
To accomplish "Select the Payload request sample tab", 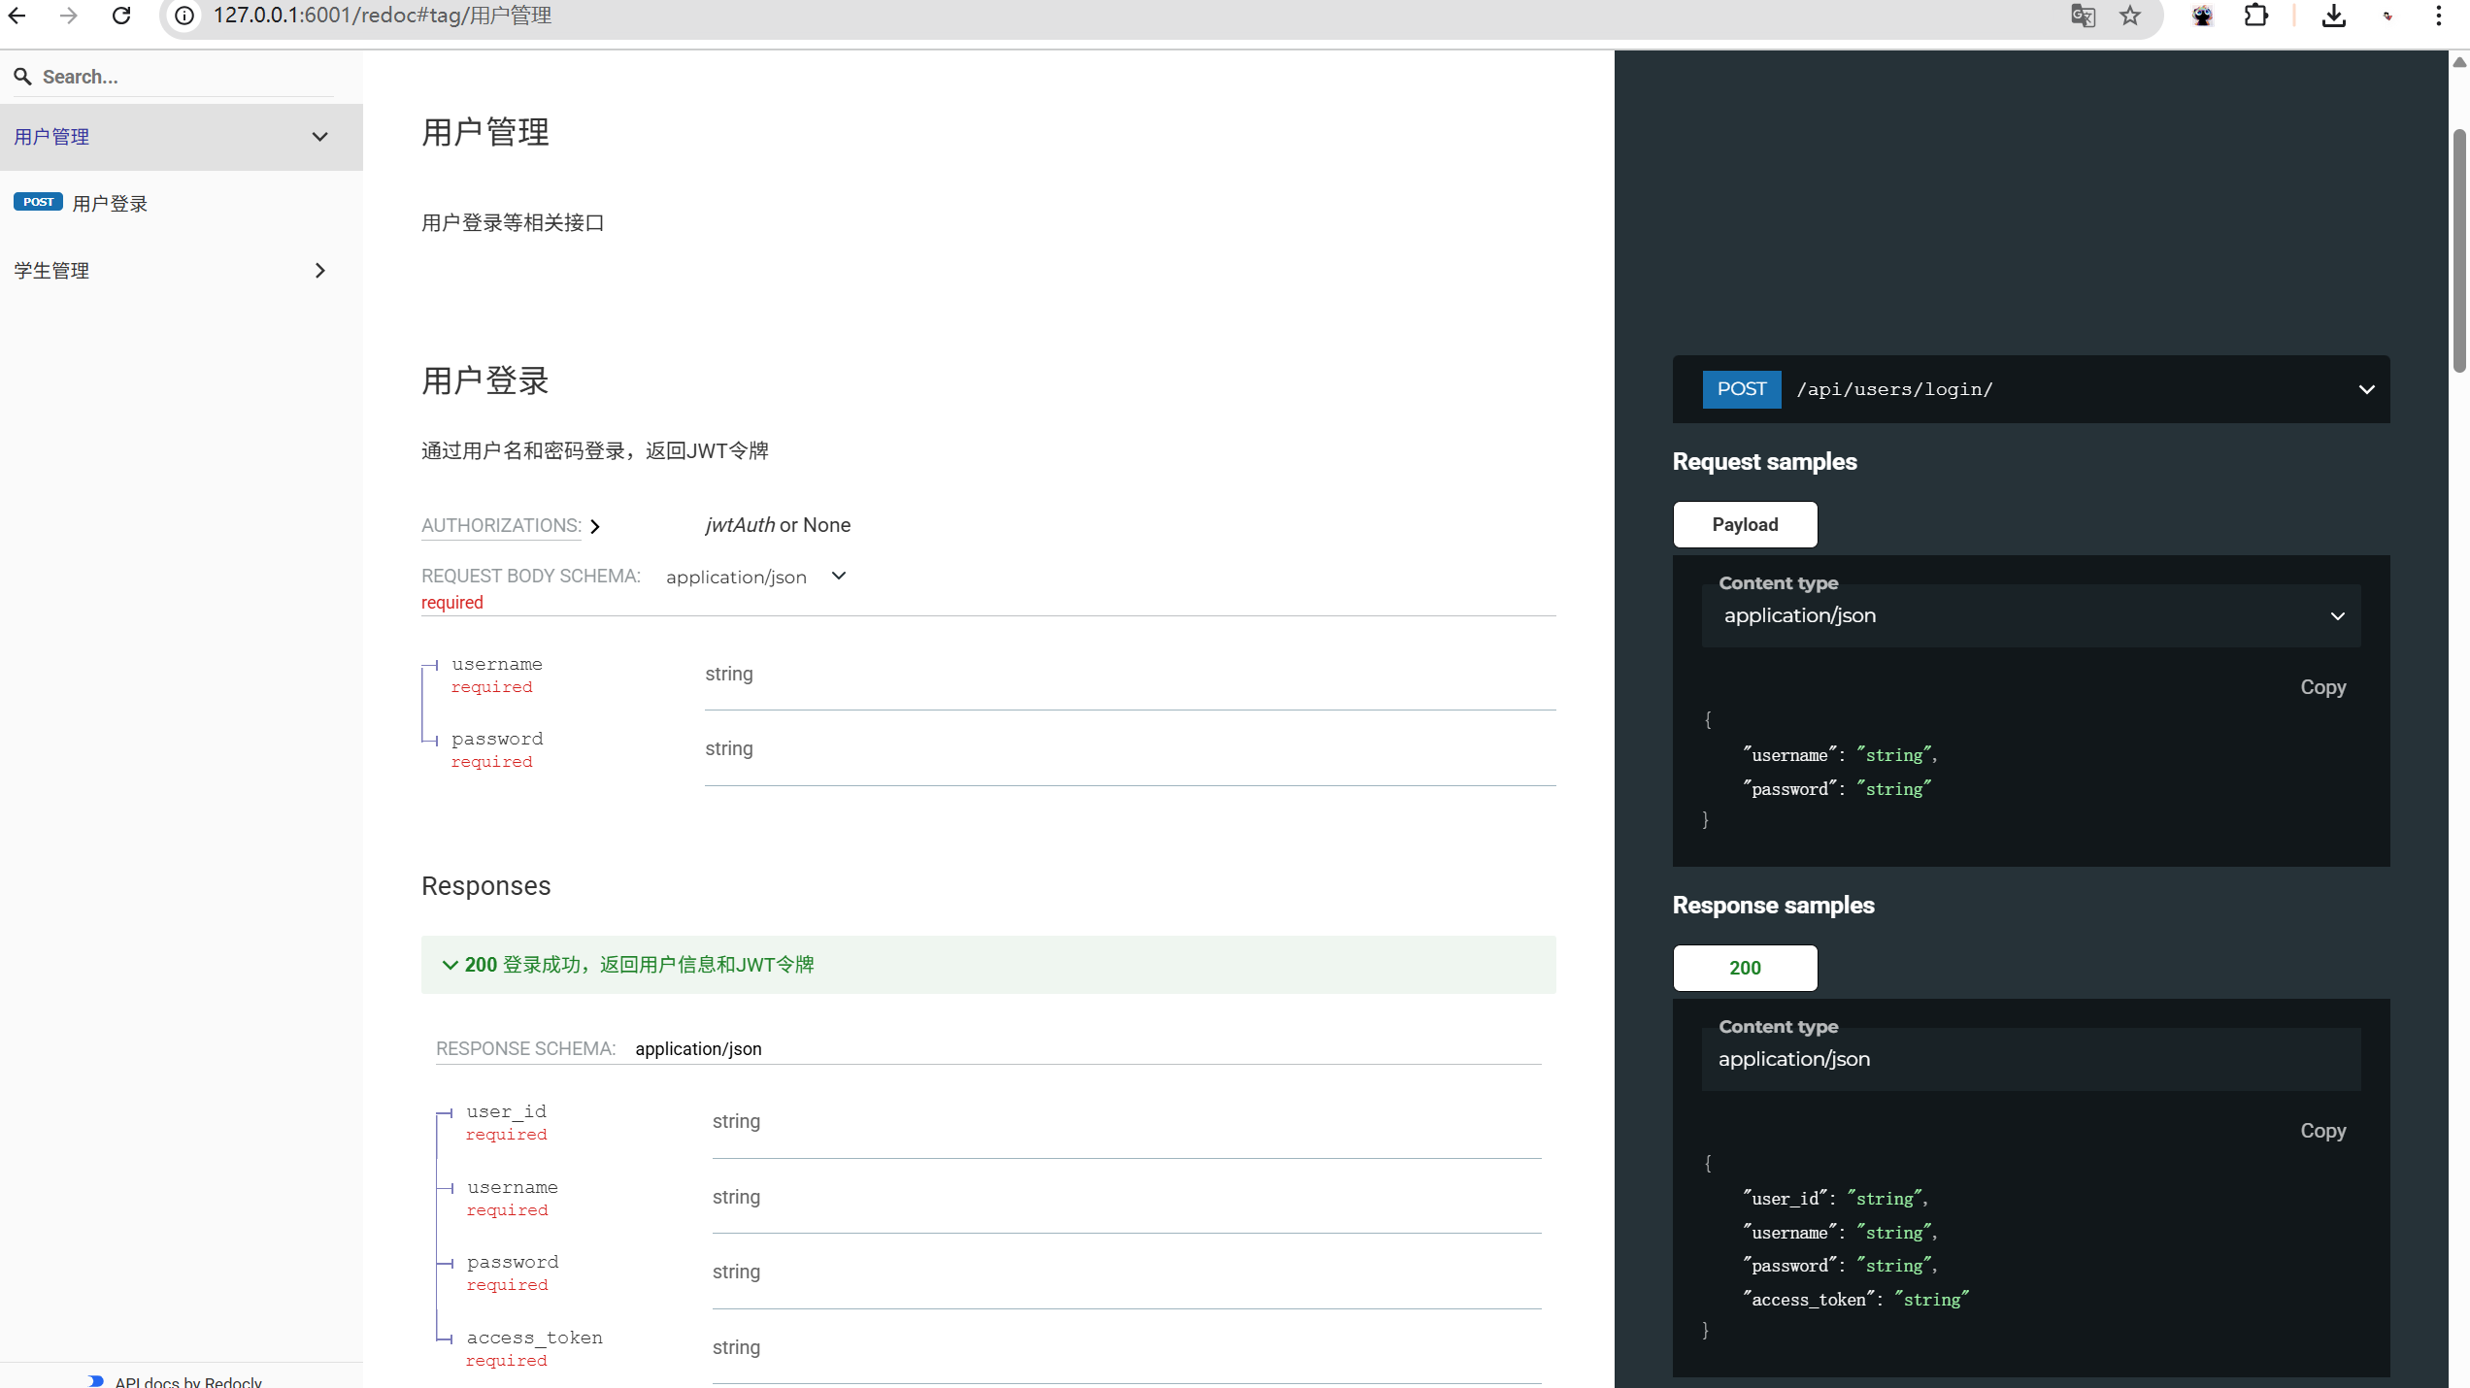I will tap(1745, 525).
